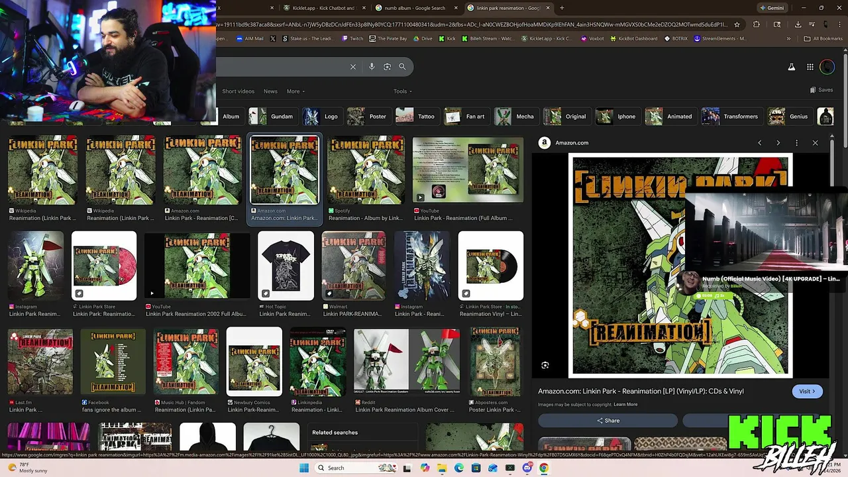
Task: Click the Windows taskbar Search box
Action: 355,468
